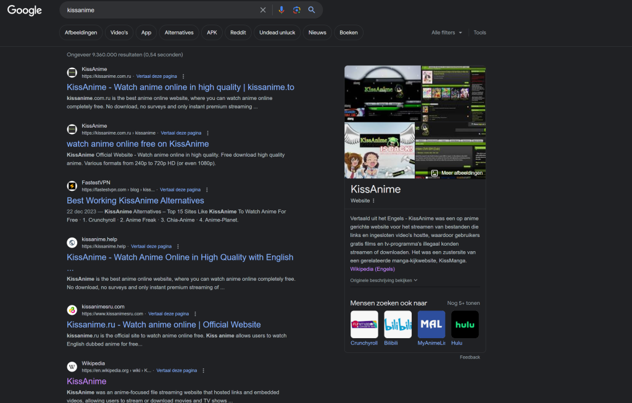Click the kissanime.help globe favicon
The height and width of the screenshot is (403, 632).
point(72,243)
